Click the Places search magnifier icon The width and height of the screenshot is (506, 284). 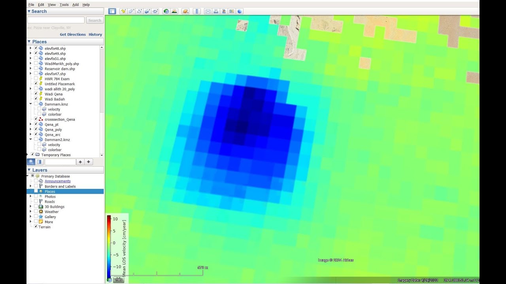(31, 162)
